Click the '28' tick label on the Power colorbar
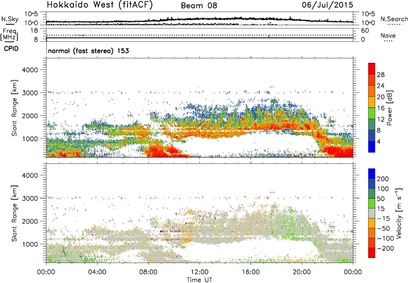408x283 pixels. pyautogui.click(x=380, y=75)
